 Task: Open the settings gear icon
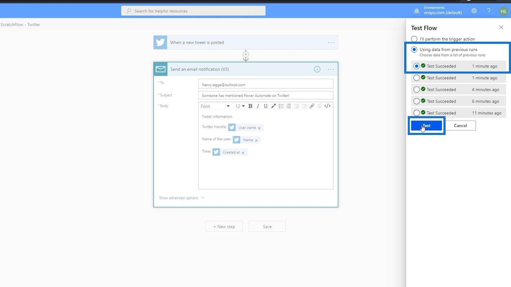point(474,11)
